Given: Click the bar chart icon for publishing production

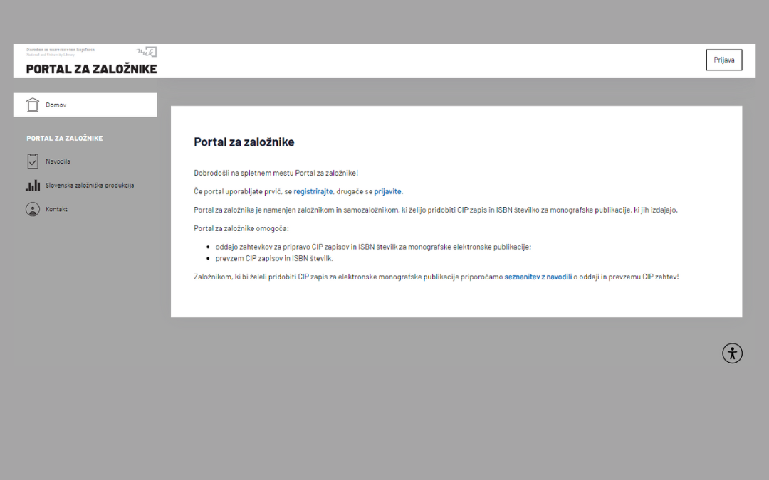Looking at the screenshot, I should [x=33, y=186].
